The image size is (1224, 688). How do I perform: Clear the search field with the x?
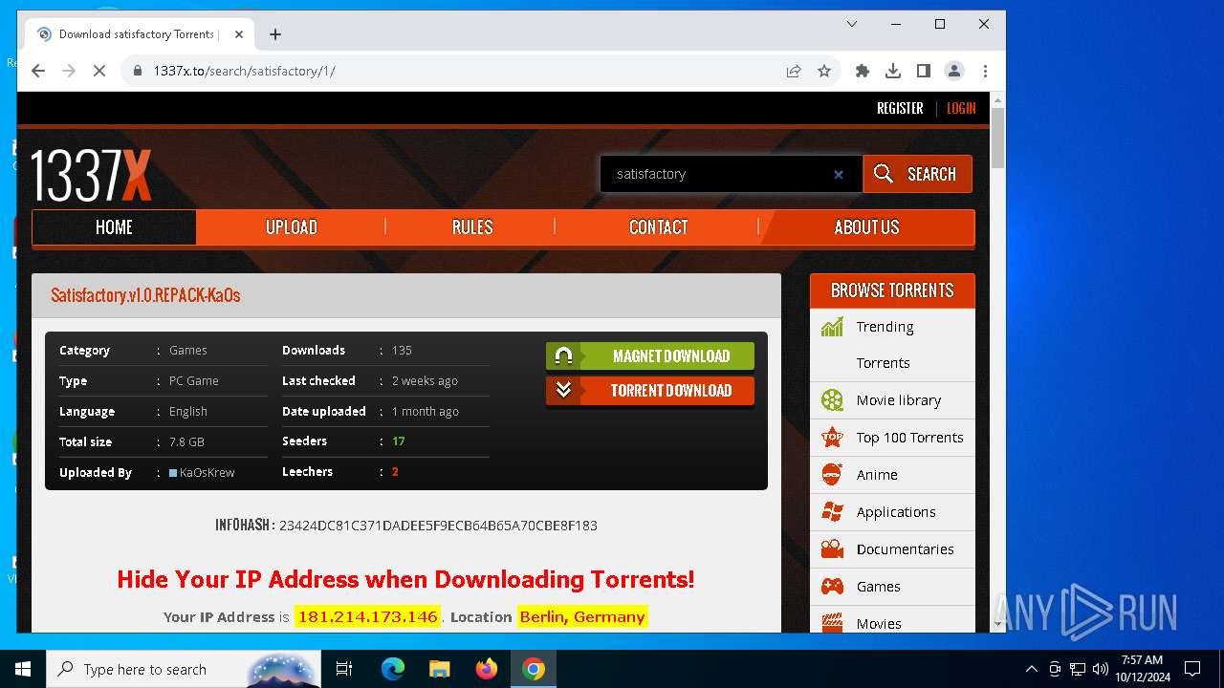pyautogui.click(x=839, y=174)
